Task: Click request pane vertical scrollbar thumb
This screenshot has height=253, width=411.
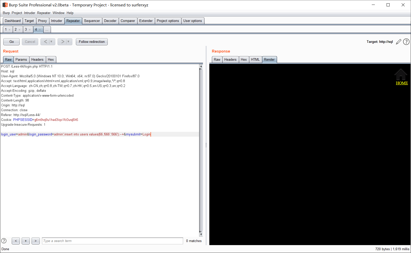Action: 201,150
